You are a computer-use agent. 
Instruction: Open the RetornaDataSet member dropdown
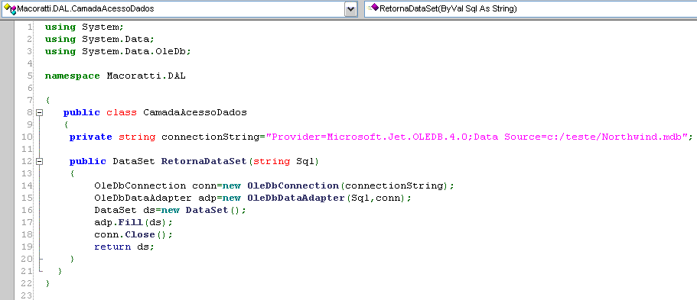[x=530, y=9]
